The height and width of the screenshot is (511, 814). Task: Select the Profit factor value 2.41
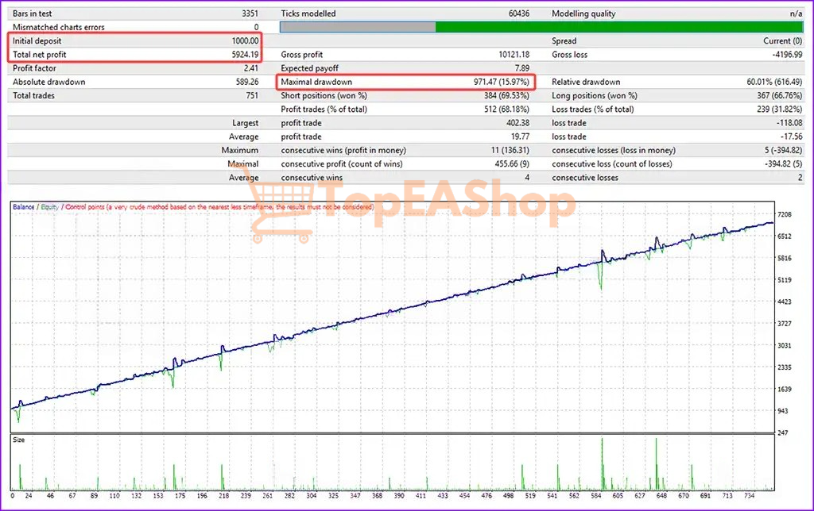click(x=250, y=68)
